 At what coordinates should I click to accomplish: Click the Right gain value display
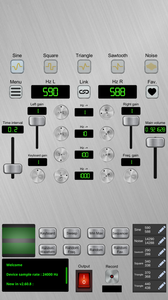131,111
